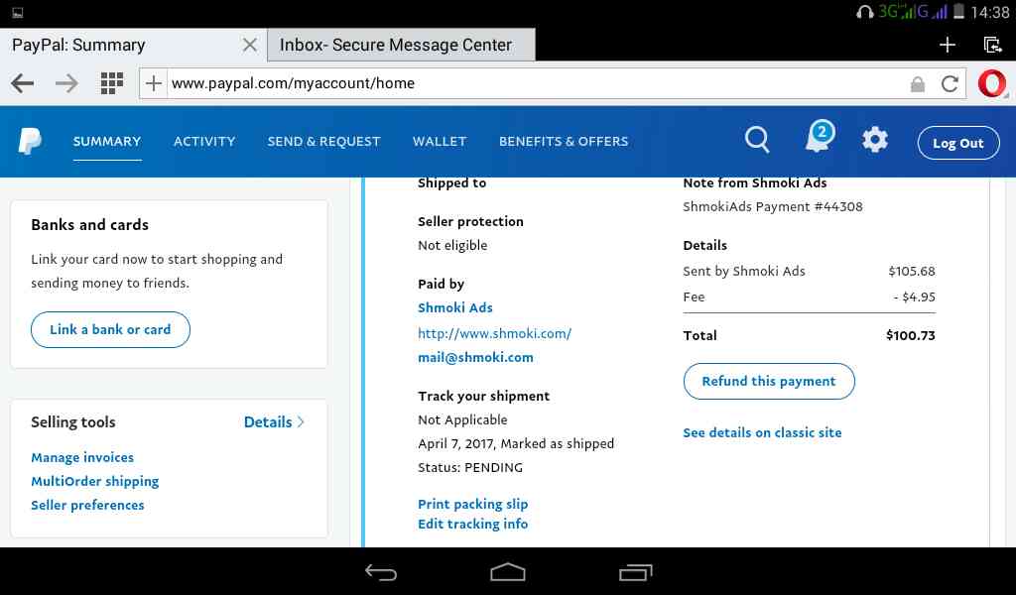Open the WALLET menu item

click(440, 142)
